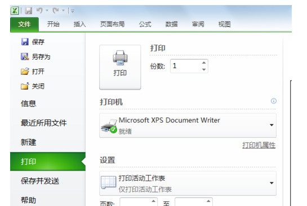This screenshot has height=206, width=307.
Task: Choose 另存为 (Save As) in sidebar
Action: coord(35,57)
